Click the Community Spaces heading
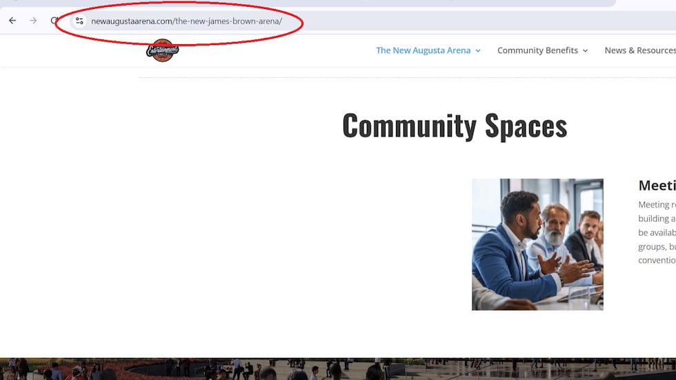 [455, 126]
